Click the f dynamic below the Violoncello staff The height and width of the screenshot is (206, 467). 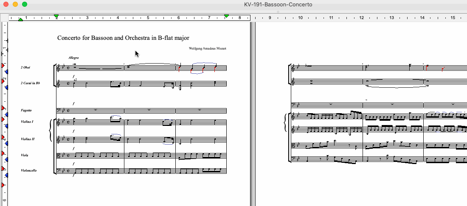pos(73,175)
